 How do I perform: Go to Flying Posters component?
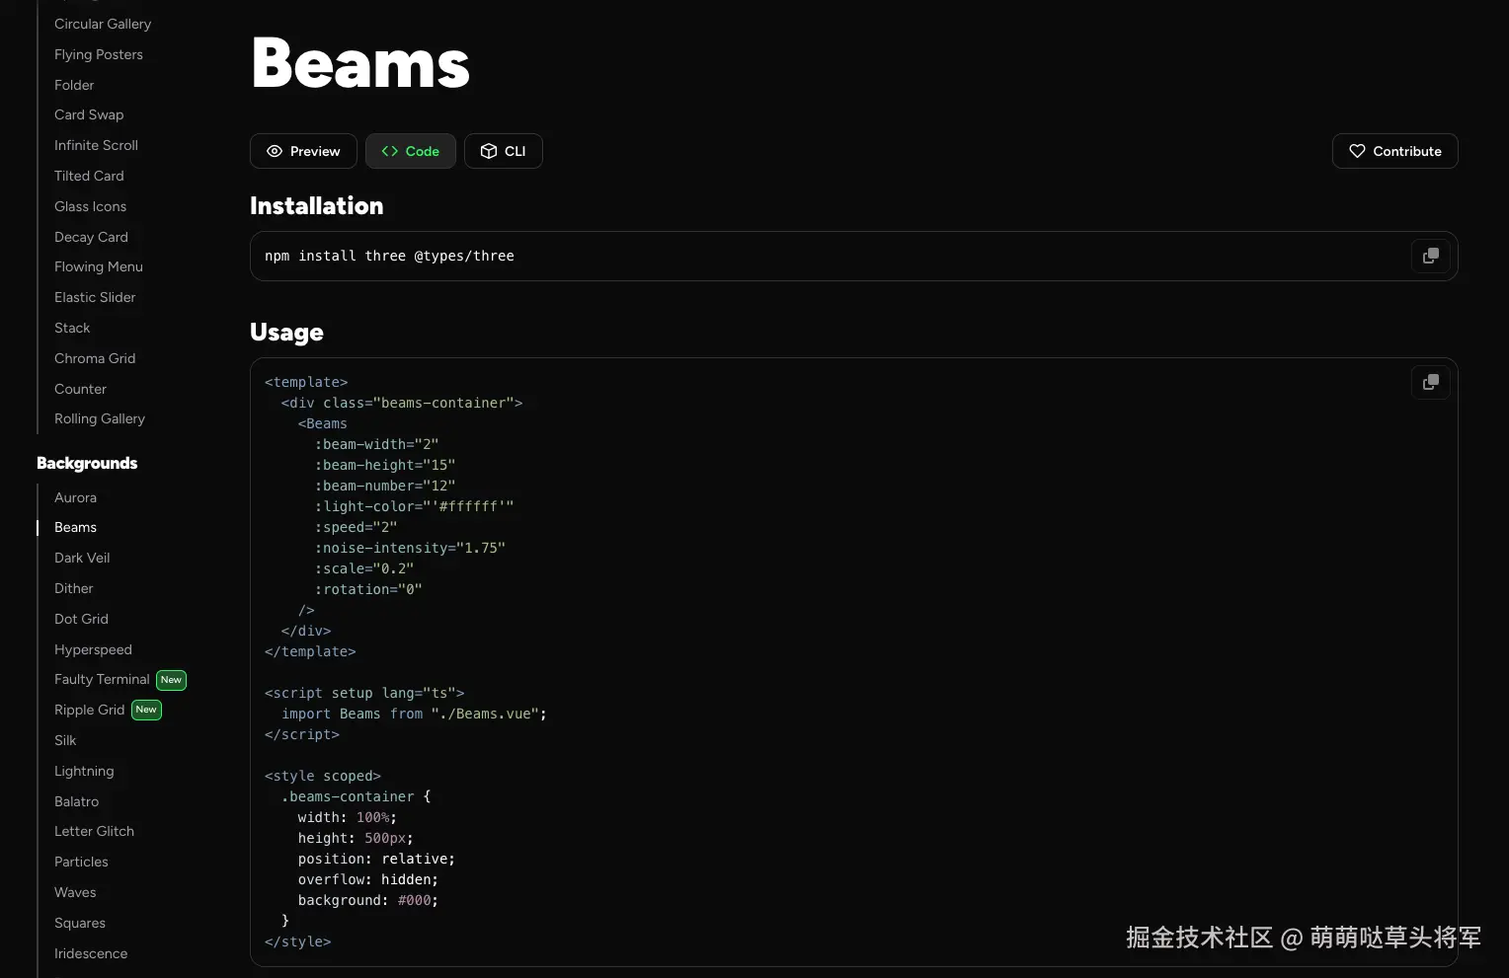[99, 54]
